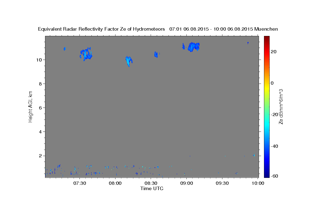The width and height of the screenshot is (320, 213).
Task: Click the height label 4
Action: click(x=41, y=132)
